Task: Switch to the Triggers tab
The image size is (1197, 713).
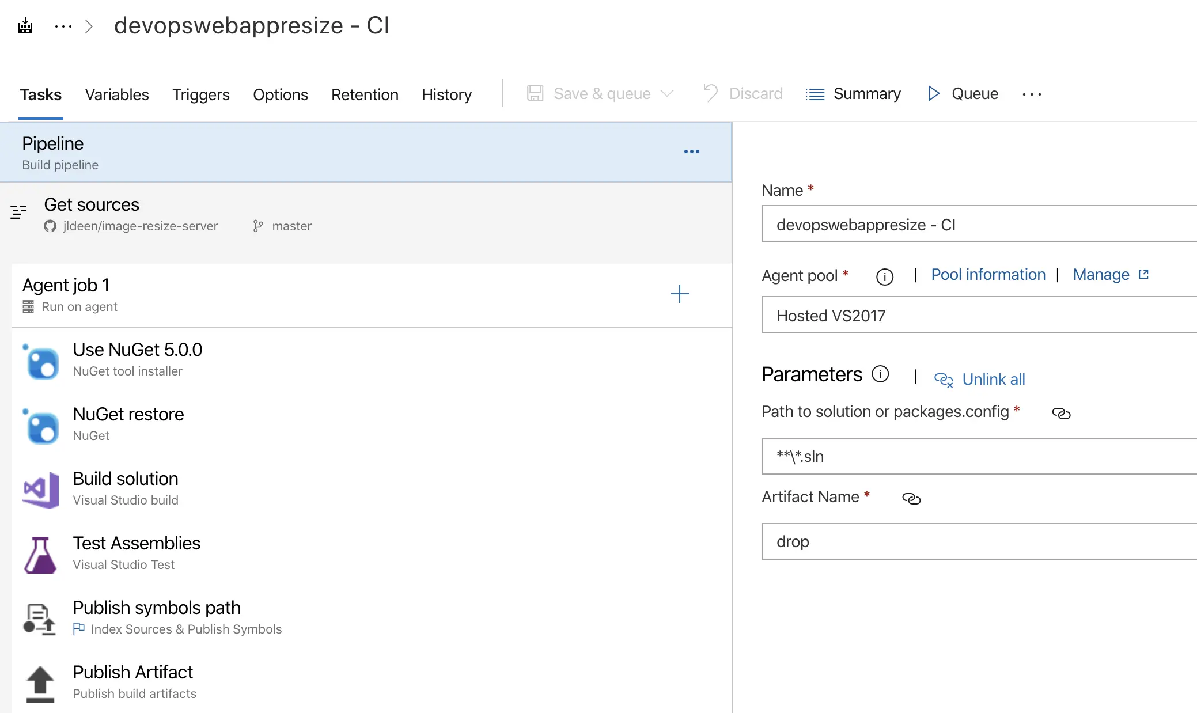Action: coord(200,93)
